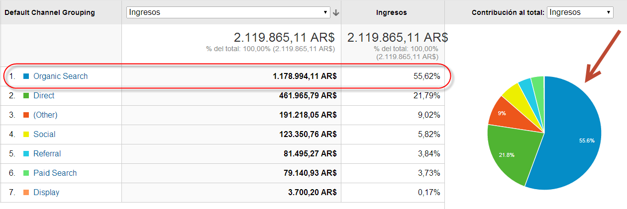The height and width of the screenshot is (209, 627).
Task: Open the Paid Search channel link
Action: pos(55,173)
